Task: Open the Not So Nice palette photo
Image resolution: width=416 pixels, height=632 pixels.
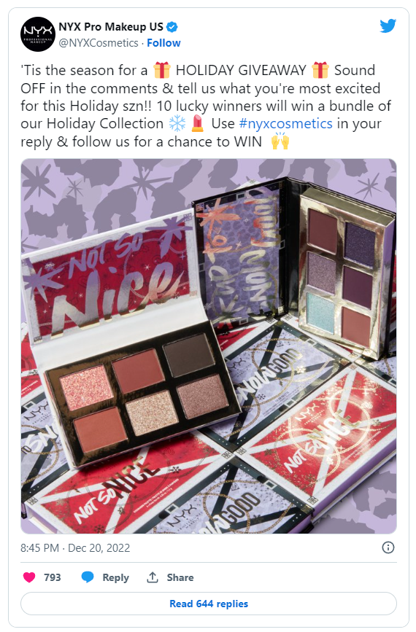Action: (209, 346)
